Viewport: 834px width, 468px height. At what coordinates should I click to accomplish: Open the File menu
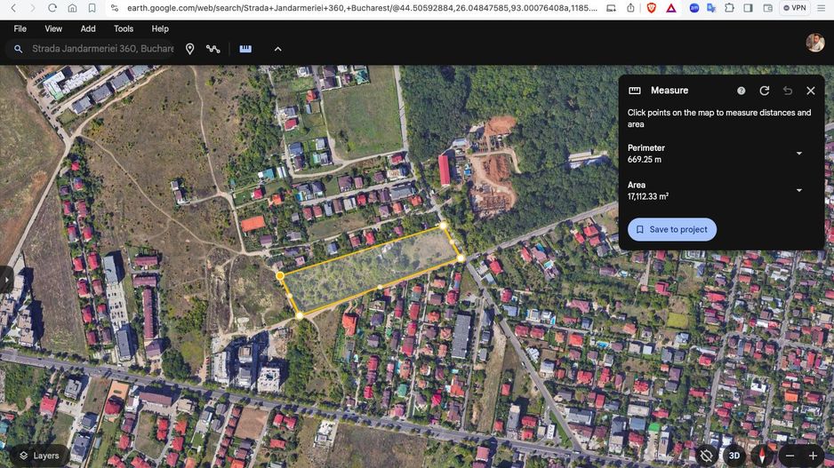click(20, 28)
